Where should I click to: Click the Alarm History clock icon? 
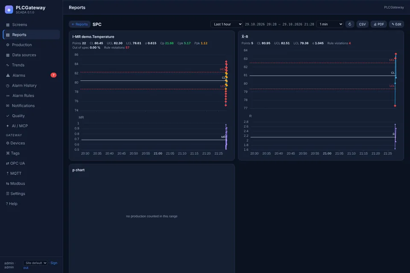coord(8,85)
